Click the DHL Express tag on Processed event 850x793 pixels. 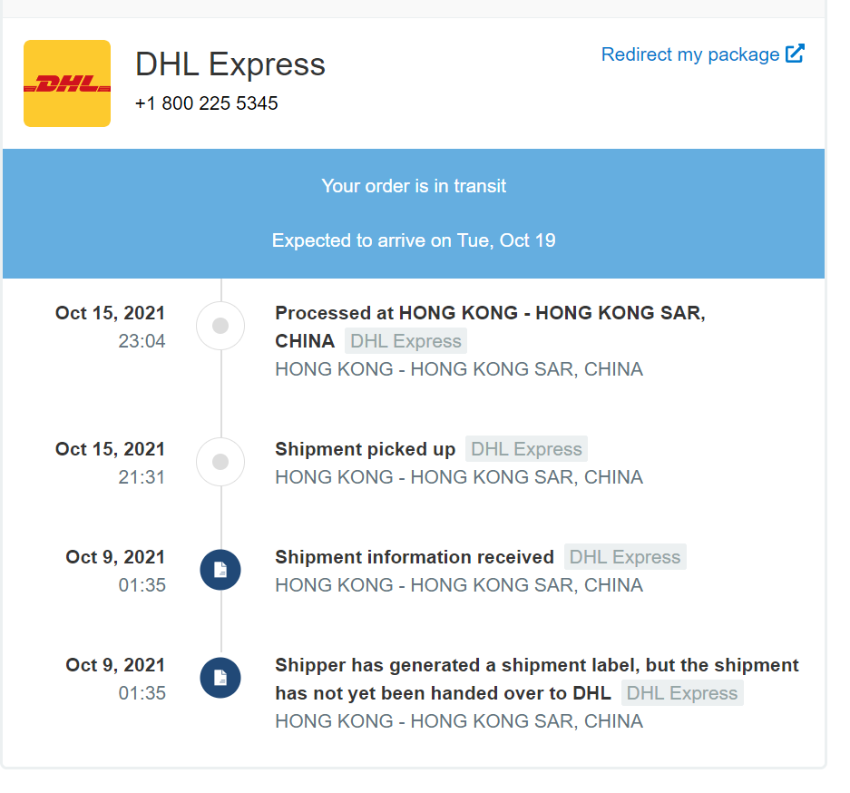point(405,341)
